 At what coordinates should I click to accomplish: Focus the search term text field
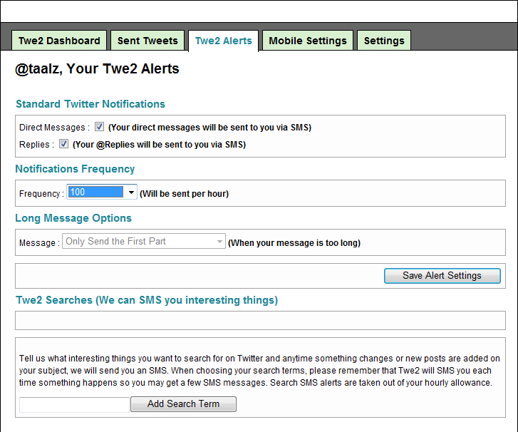[74, 405]
